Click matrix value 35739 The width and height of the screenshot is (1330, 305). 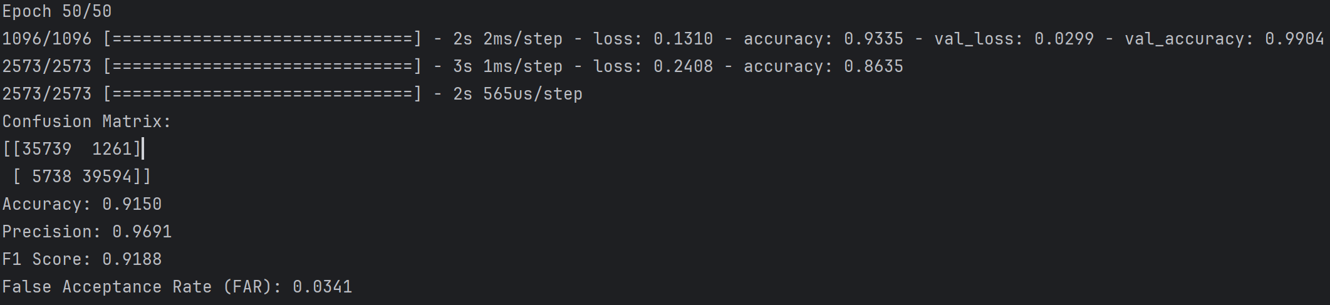pos(46,149)
